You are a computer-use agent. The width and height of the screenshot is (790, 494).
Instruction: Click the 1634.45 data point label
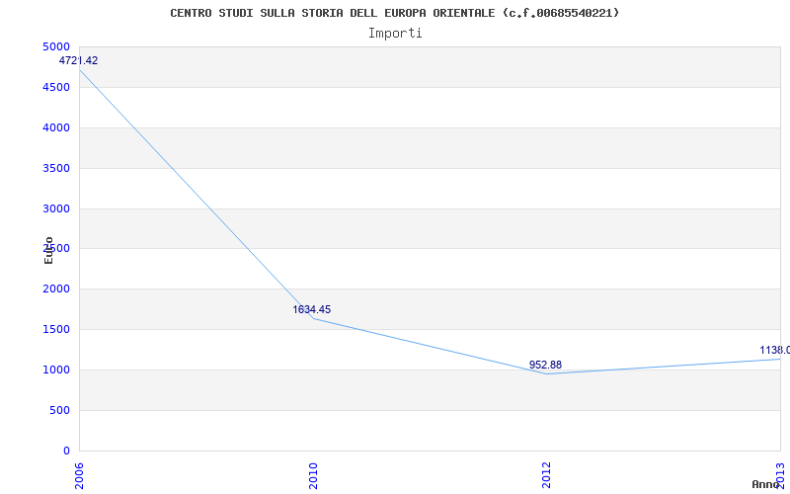[312, 309]
